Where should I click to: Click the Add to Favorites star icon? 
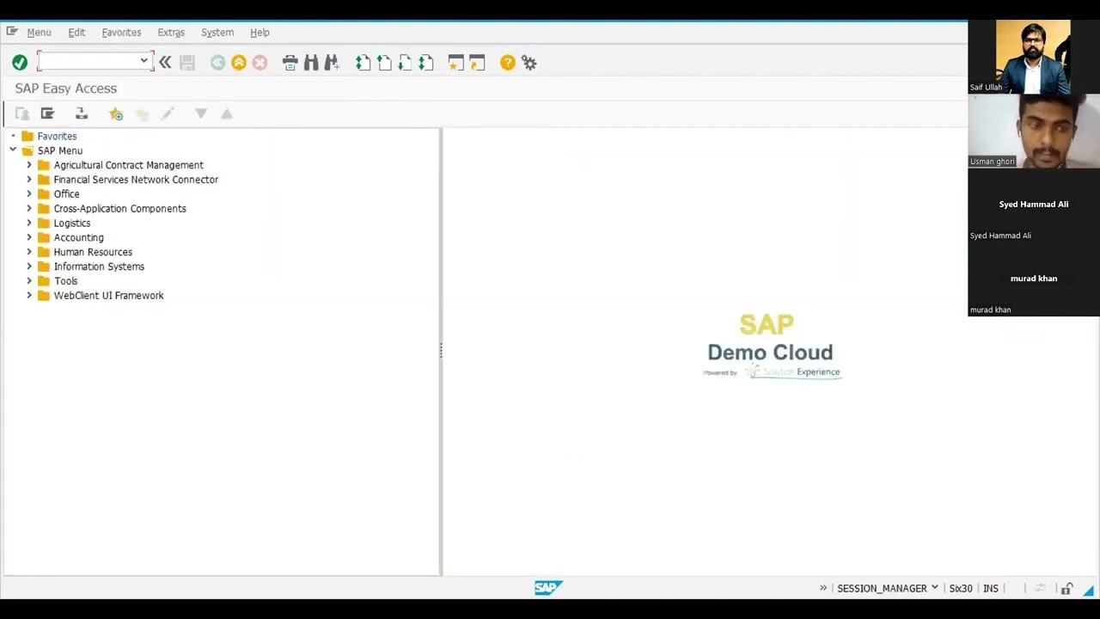coord(116,113)
